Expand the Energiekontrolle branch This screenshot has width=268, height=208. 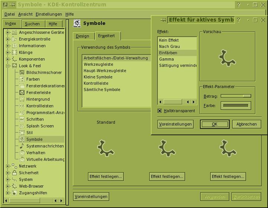tap(7, 39)
